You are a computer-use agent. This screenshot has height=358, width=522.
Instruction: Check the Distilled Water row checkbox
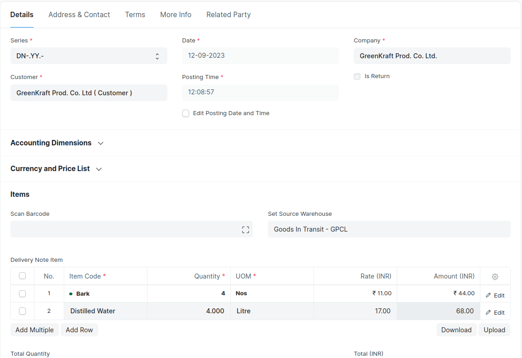coord(23,311)
